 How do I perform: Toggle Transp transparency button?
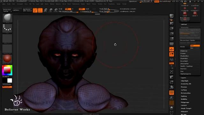171,98
